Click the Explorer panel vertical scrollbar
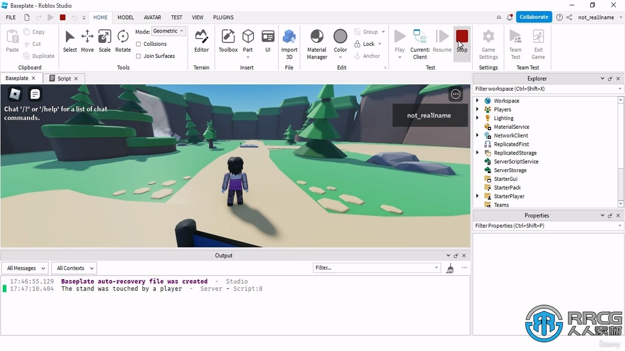Image resolution: width=625 pixels, height=351 pixels. click(x=621, y=152)
